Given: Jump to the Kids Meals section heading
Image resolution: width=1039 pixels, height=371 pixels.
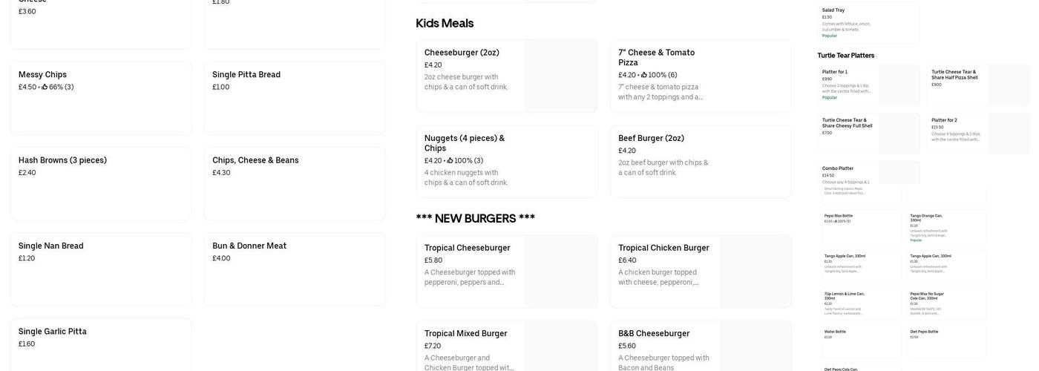Looking at the screenshot, I should [445, 24].
